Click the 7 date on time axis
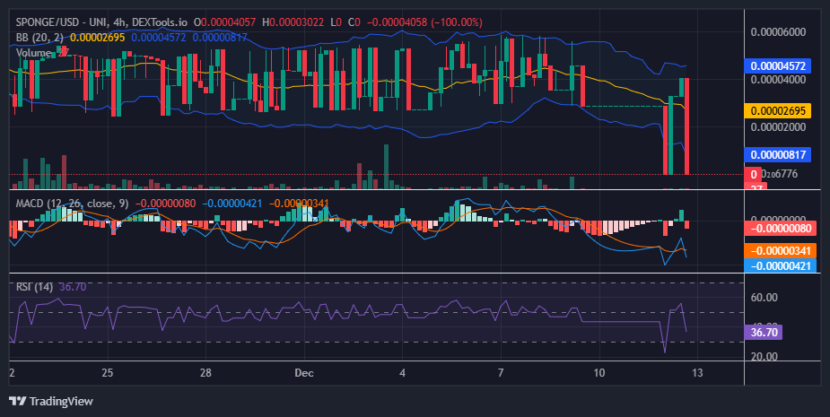Viewport: 830px width, 417px height. (501, 372)
